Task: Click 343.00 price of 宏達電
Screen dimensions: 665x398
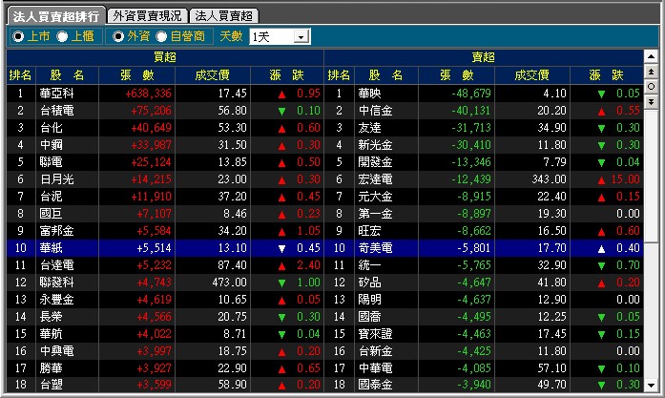Action: pos(550,179)
